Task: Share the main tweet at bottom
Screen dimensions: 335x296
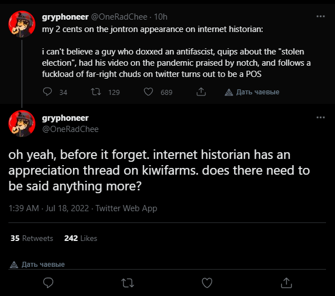Action: click(286, 283)
